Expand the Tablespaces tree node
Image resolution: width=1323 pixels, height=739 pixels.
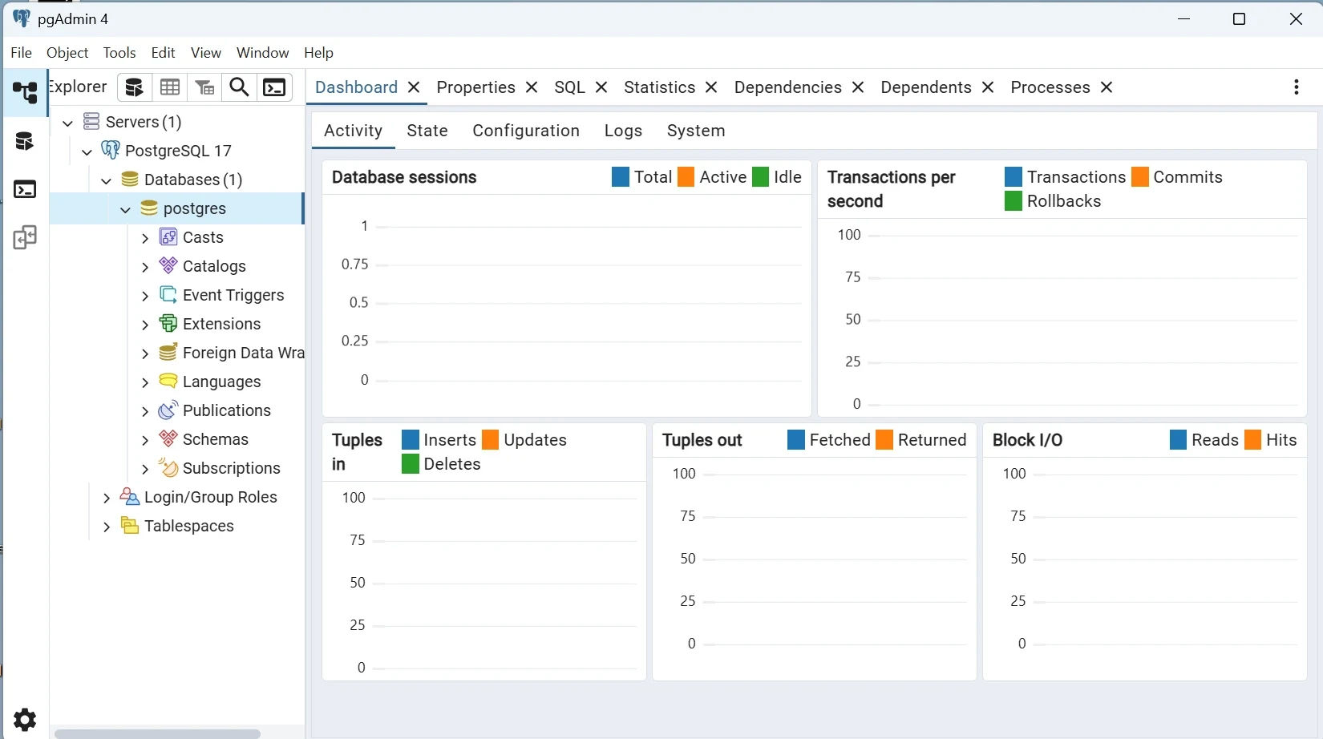click(107, 527)
